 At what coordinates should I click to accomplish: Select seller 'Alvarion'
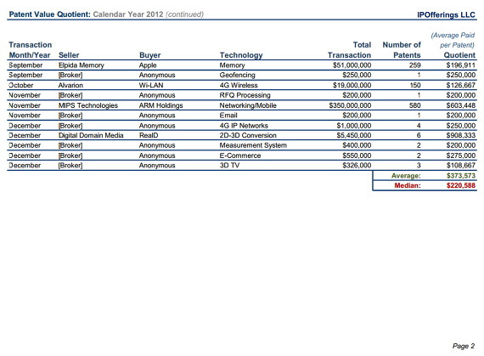point(70,85)
